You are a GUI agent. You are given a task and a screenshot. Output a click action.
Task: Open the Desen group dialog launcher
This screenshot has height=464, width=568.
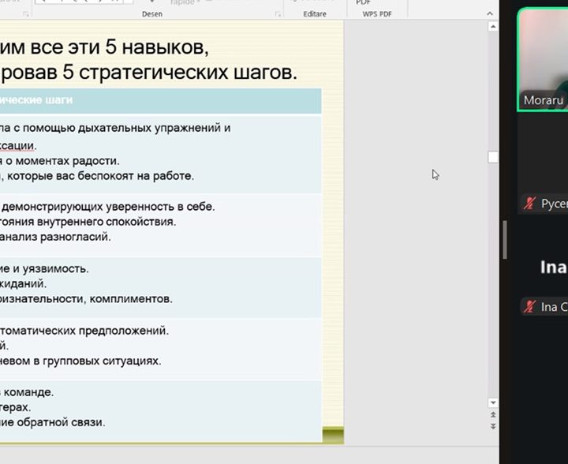coord(277,14)
